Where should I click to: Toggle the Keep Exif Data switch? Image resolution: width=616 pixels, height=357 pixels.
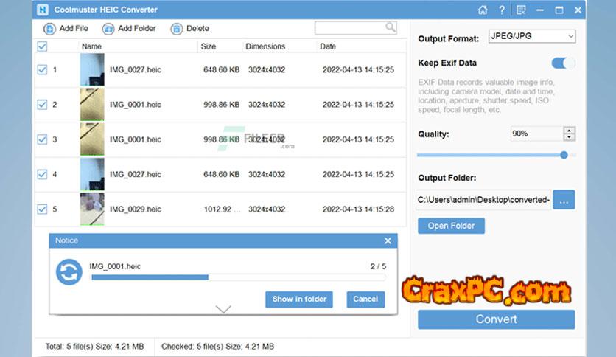563,63
